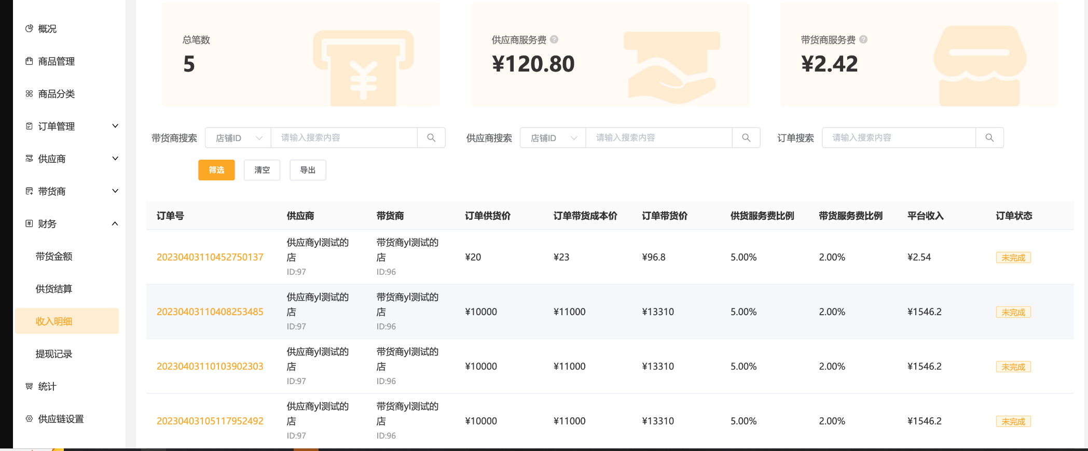Go to 提现记录 submenu item
Image resolution: width=1088 pixels, height=451 pixels.
pyautogui.click(x=54, y=354)
